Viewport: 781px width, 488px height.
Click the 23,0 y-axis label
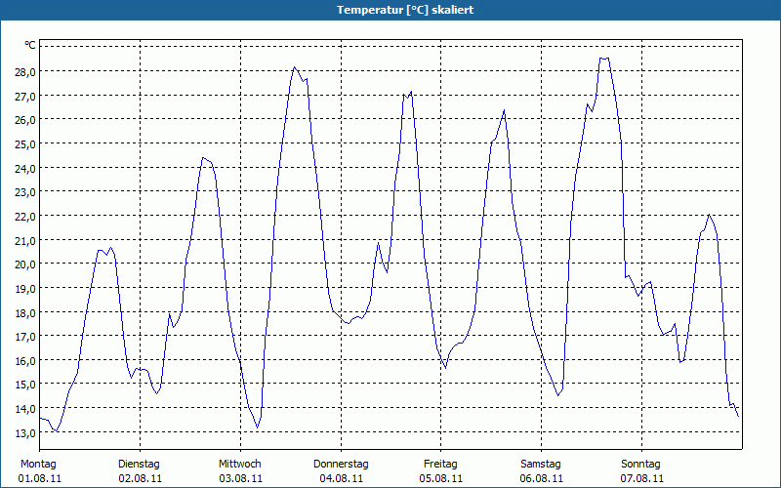point(25,192)
